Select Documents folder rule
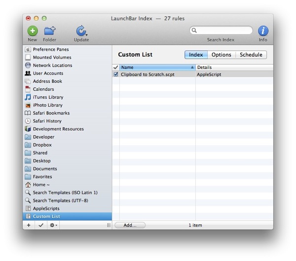This screenshot has height=261, width=296. tap(67, 169)
